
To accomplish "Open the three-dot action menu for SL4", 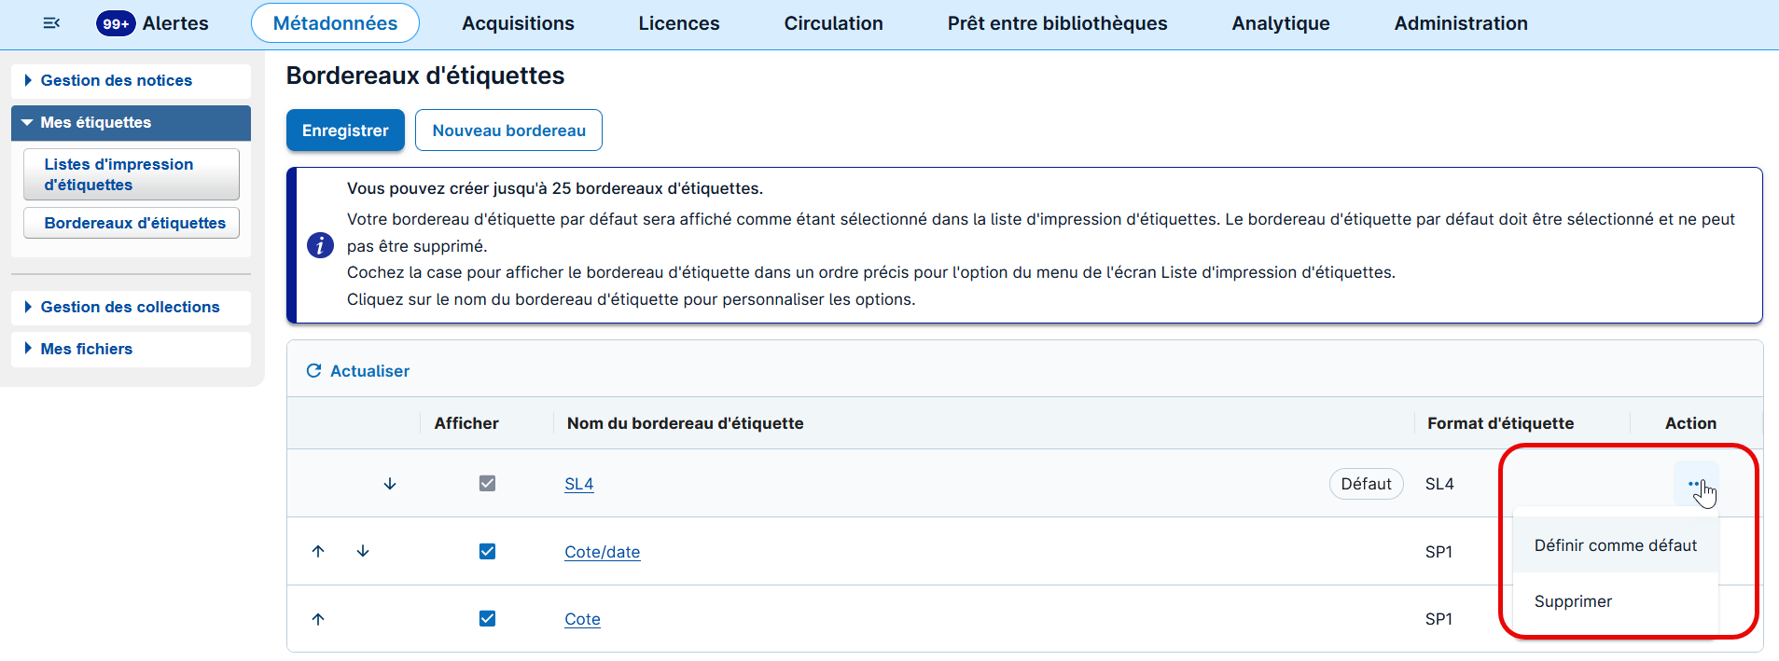I will pyautogui.click(x=1694, y=484).
